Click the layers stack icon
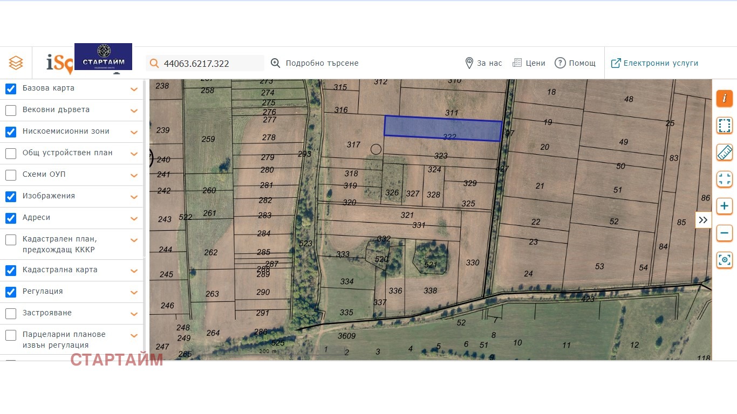 16,63
